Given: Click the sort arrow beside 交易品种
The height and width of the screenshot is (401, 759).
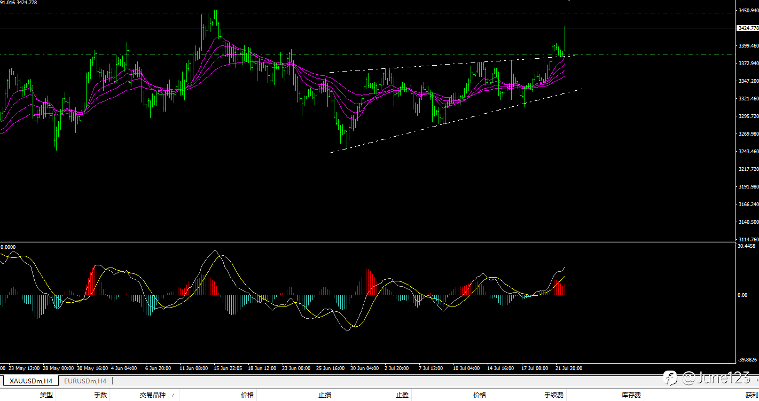Looking at the screenshot, I should click(173, 396).
